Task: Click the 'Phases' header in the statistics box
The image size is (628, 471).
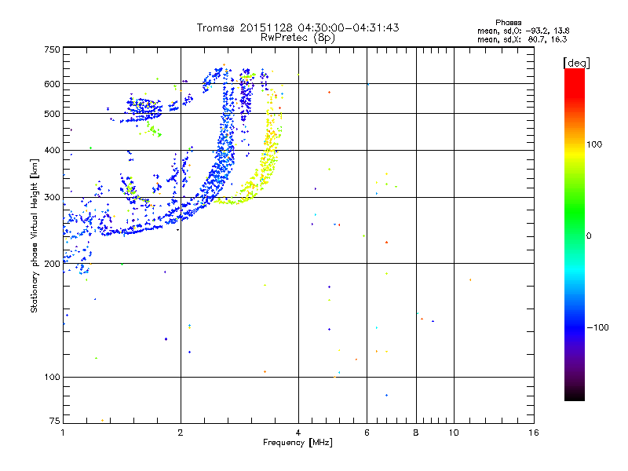Action: pyautogui.click(x=508, y=23)
